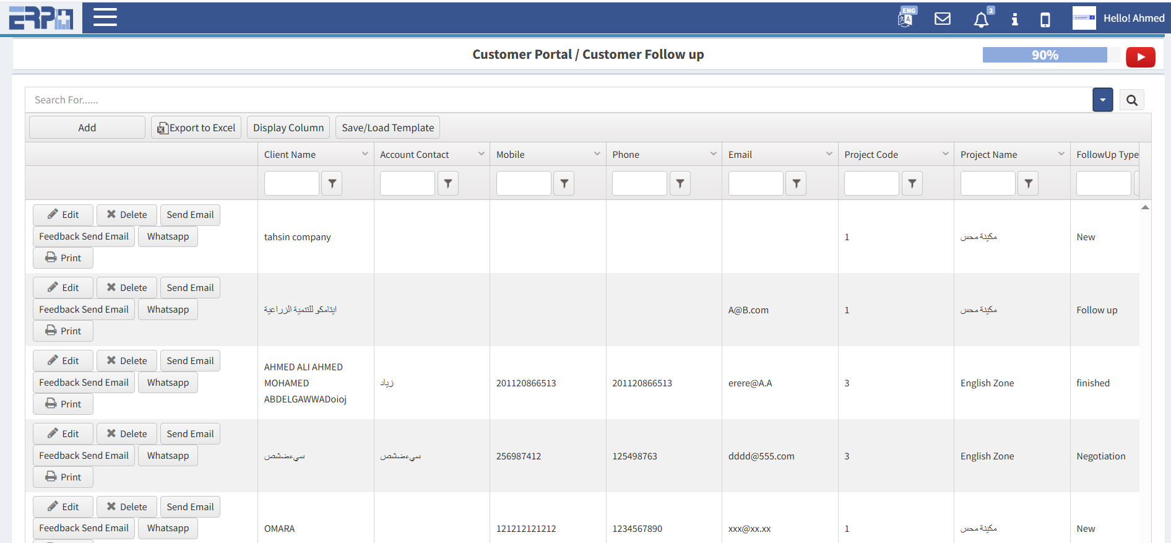Open the Email column header dropdown
1171x543 pixels.
pyautogui.click(x=829, y=154)
